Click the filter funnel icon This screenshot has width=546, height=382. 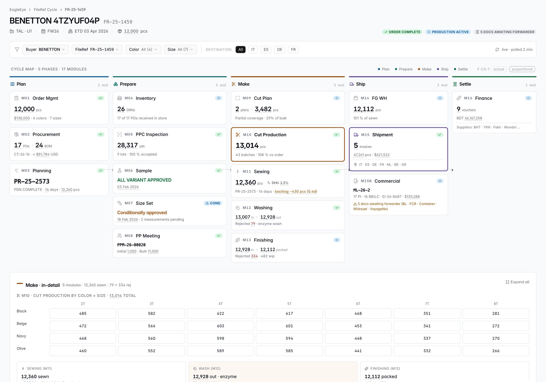(17, 49)
